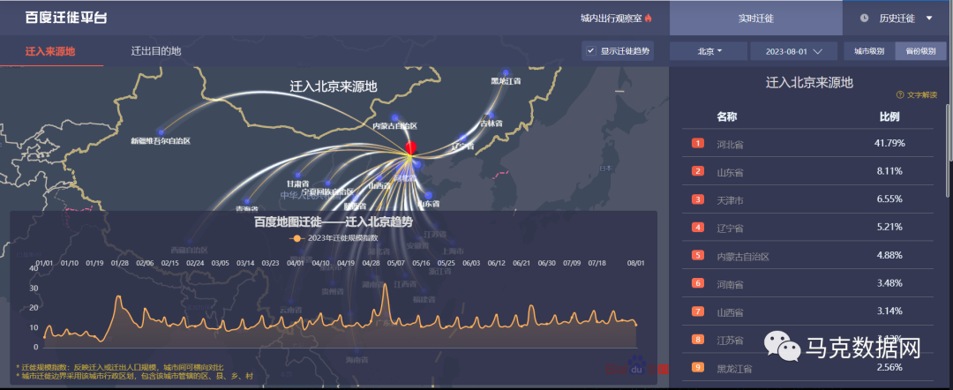This screenshot has width=953, height=390.
Task: Click the 新疆维吾尔自治区 dot on the map
Action: coord(161,131)
